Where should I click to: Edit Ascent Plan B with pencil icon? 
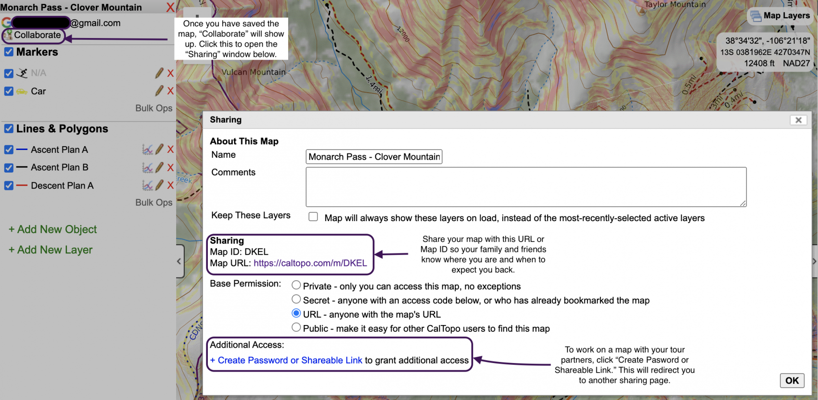[x=159, y=167]
